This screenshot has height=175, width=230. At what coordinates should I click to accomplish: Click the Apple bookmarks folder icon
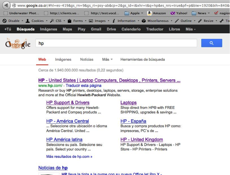[127, 13]
